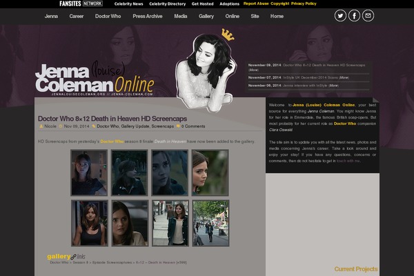Open the Gallery menu item
Viewport: 414px width, 276px height.
pos(206,16)
